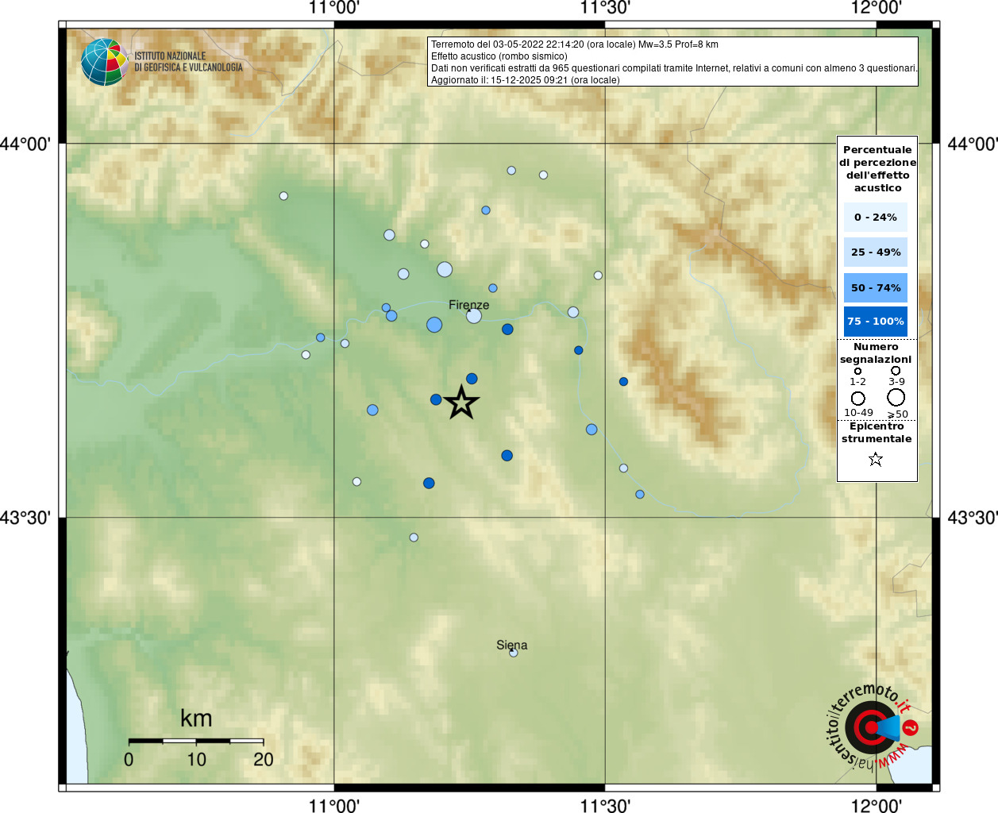The height and width of the screenshot is (813, 998).
Task: Pick the 75 - 100% legend color swatch
Action: click(x=876, y=322)
